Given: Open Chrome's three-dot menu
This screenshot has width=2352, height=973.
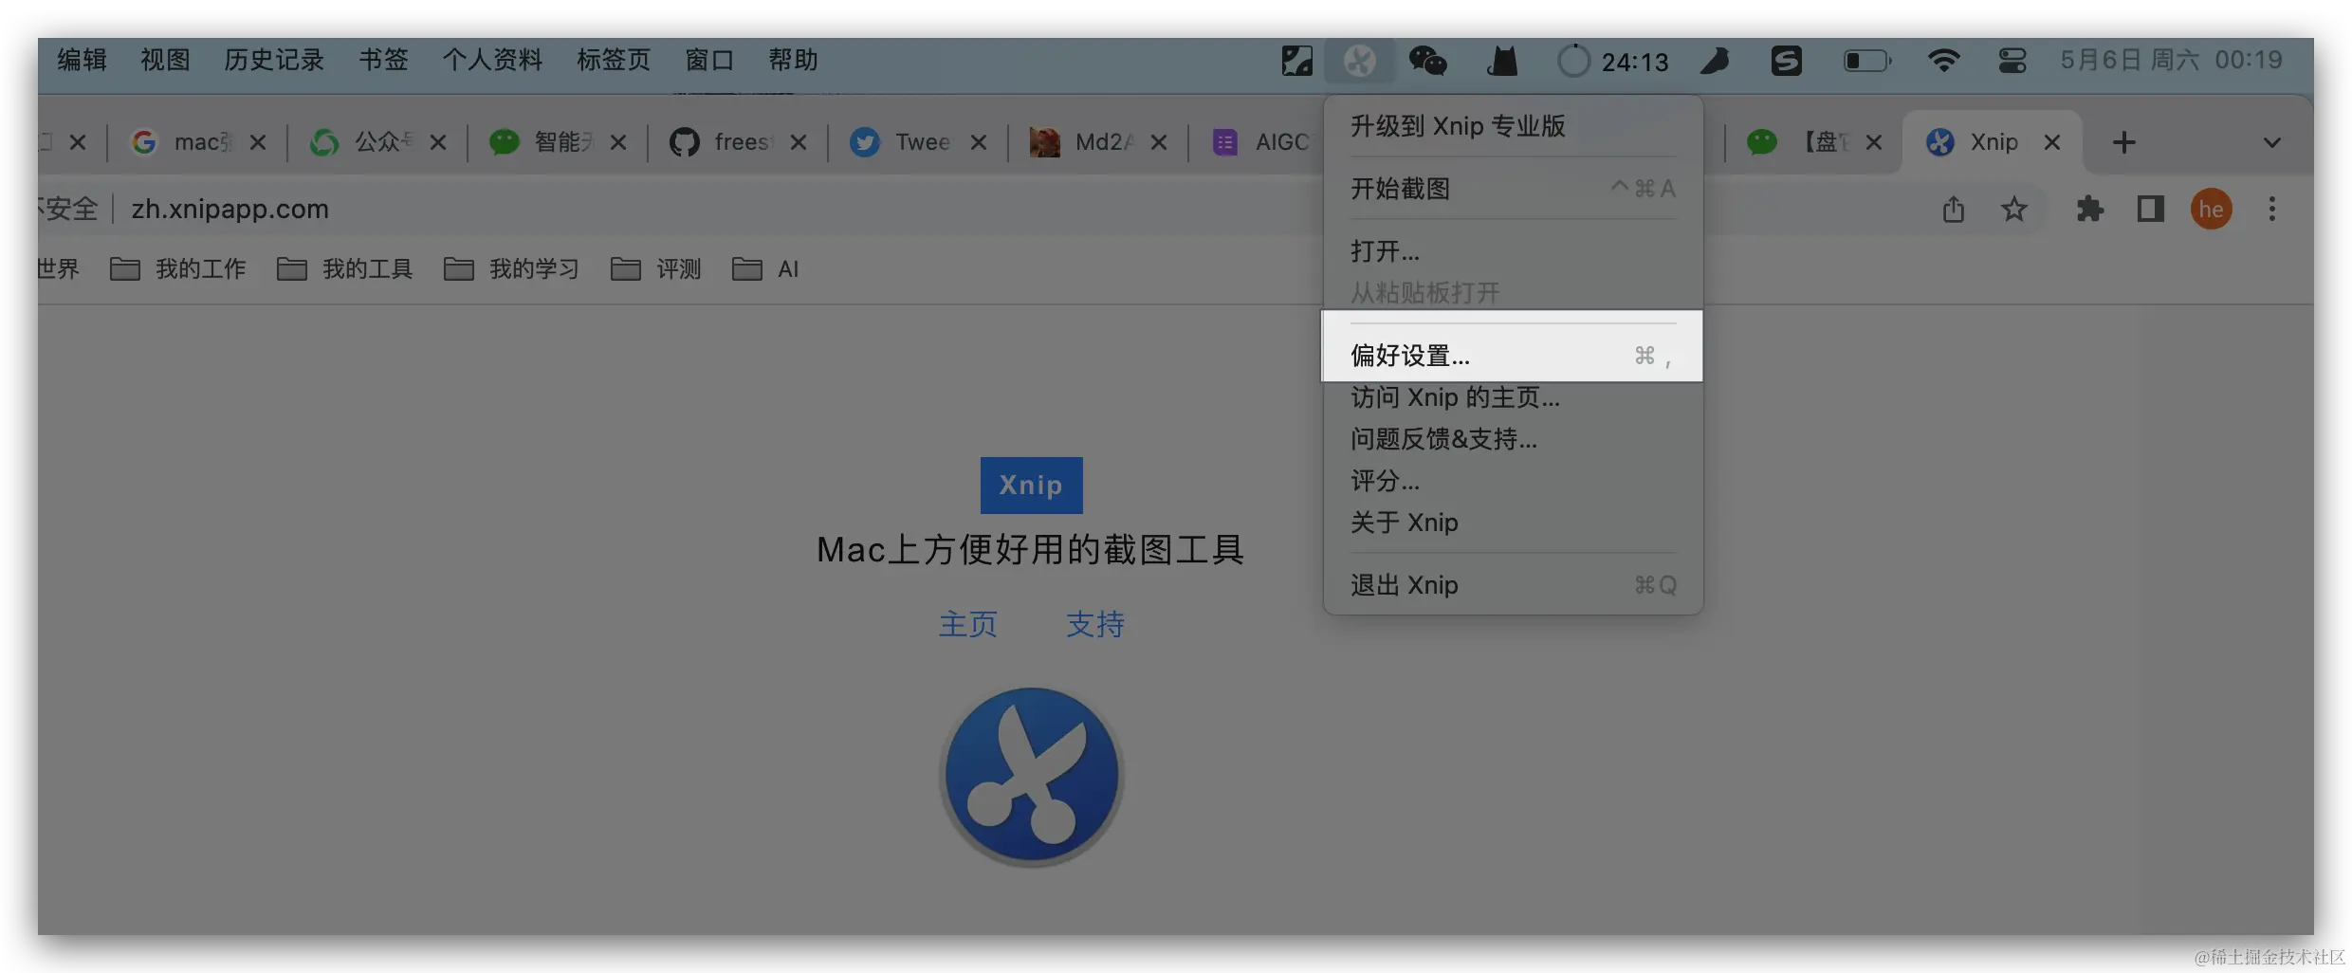Looking at the screenshot, I should [2271, 209].
